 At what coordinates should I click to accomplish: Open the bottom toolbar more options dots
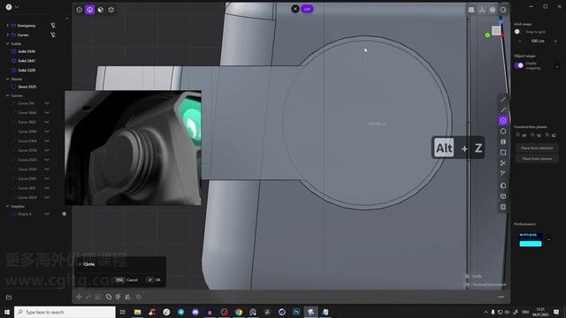[x=501, y=297]
